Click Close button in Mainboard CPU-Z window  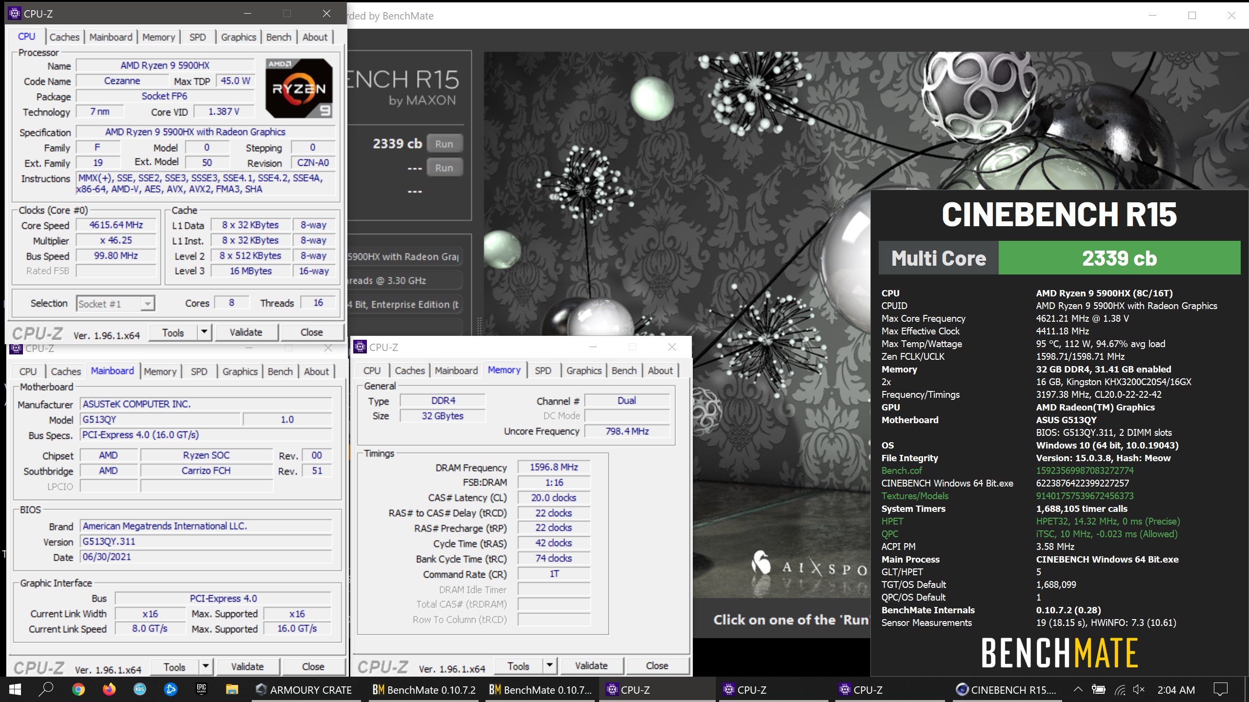pyautogui.click(x=313, y=666)
